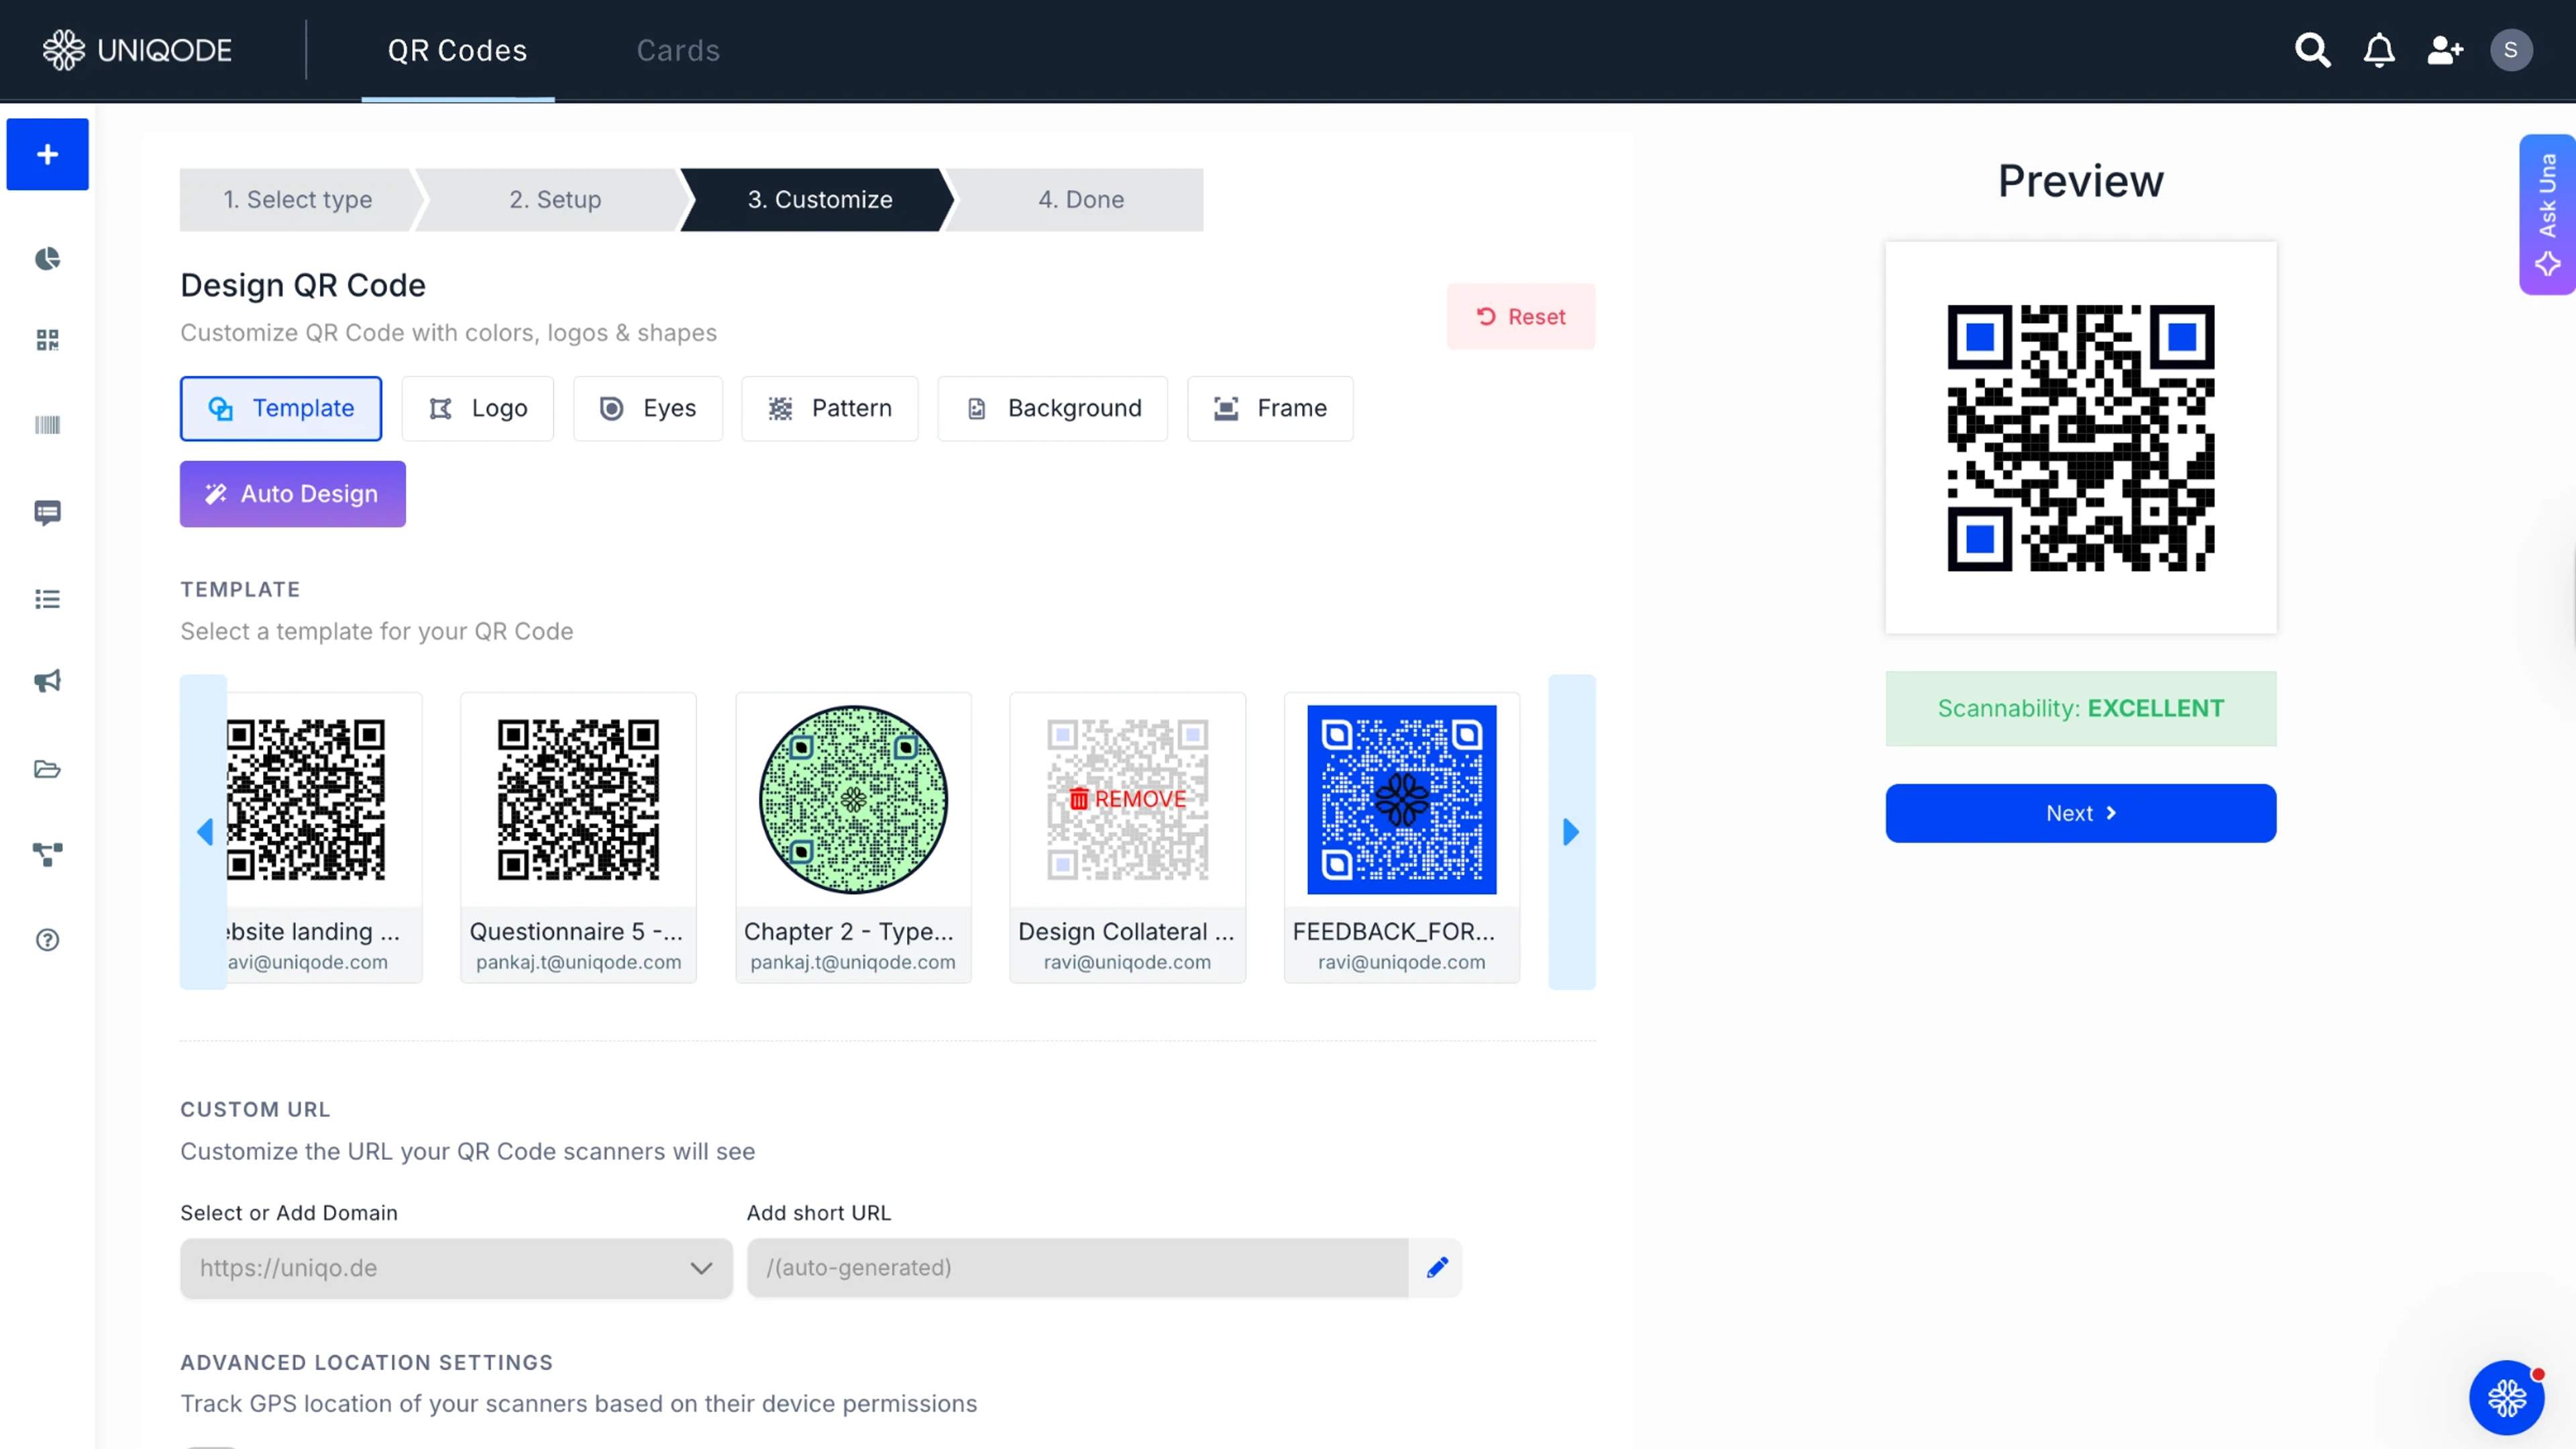Show next templates with right arrow
Image resolution: width=2576 pixels, height=1449 pixels.
(1571, 832)
